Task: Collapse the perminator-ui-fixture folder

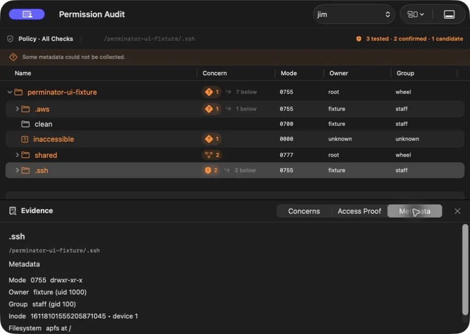Action: coord(10,92)
